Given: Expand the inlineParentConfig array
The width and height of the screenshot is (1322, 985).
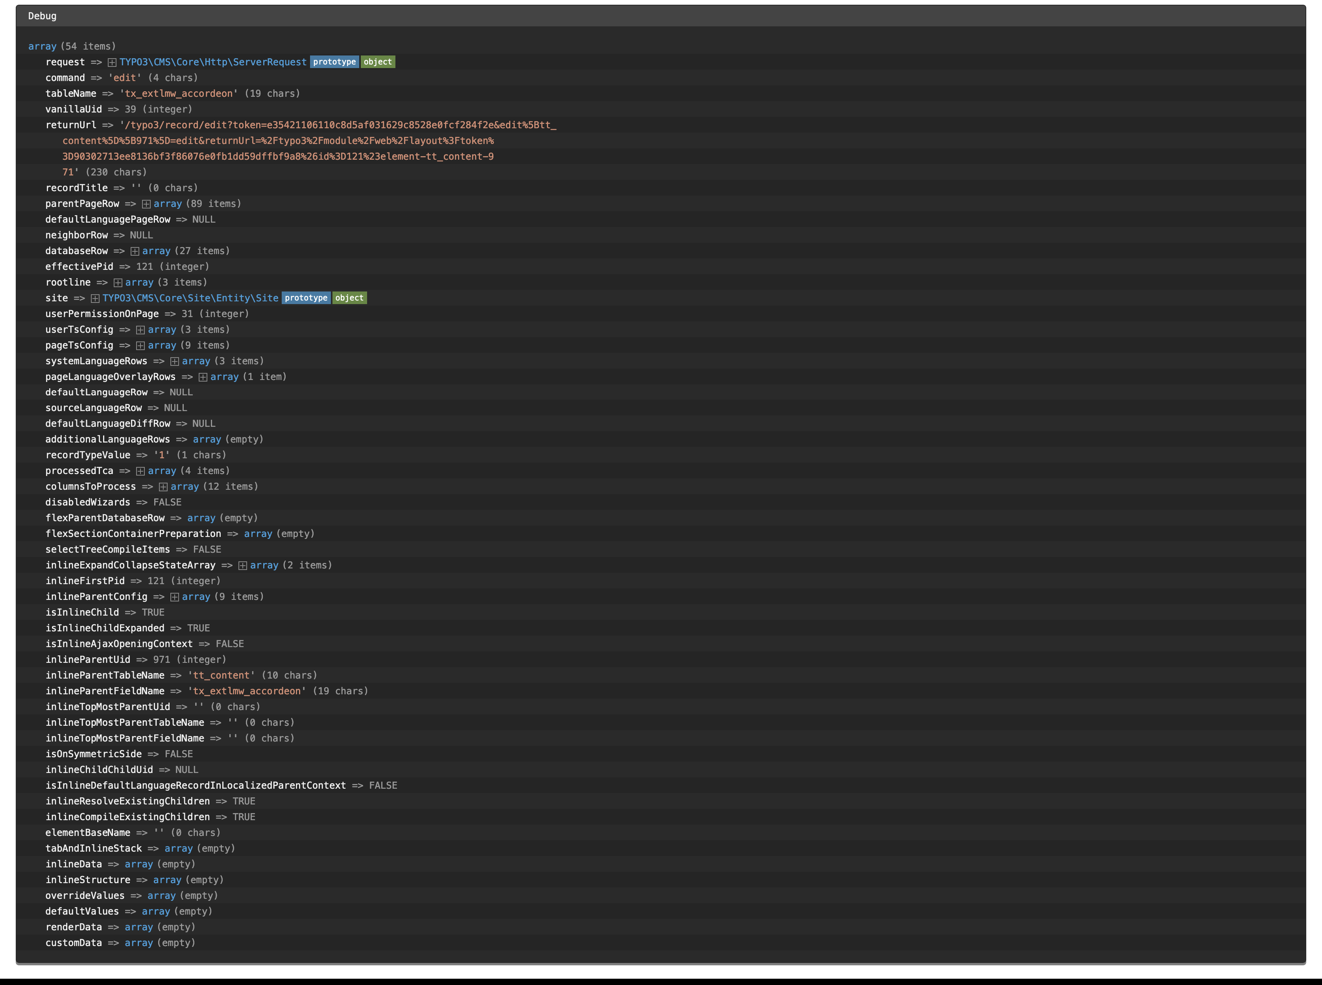Looking at the screenshot, I should [x=175, y=597].
